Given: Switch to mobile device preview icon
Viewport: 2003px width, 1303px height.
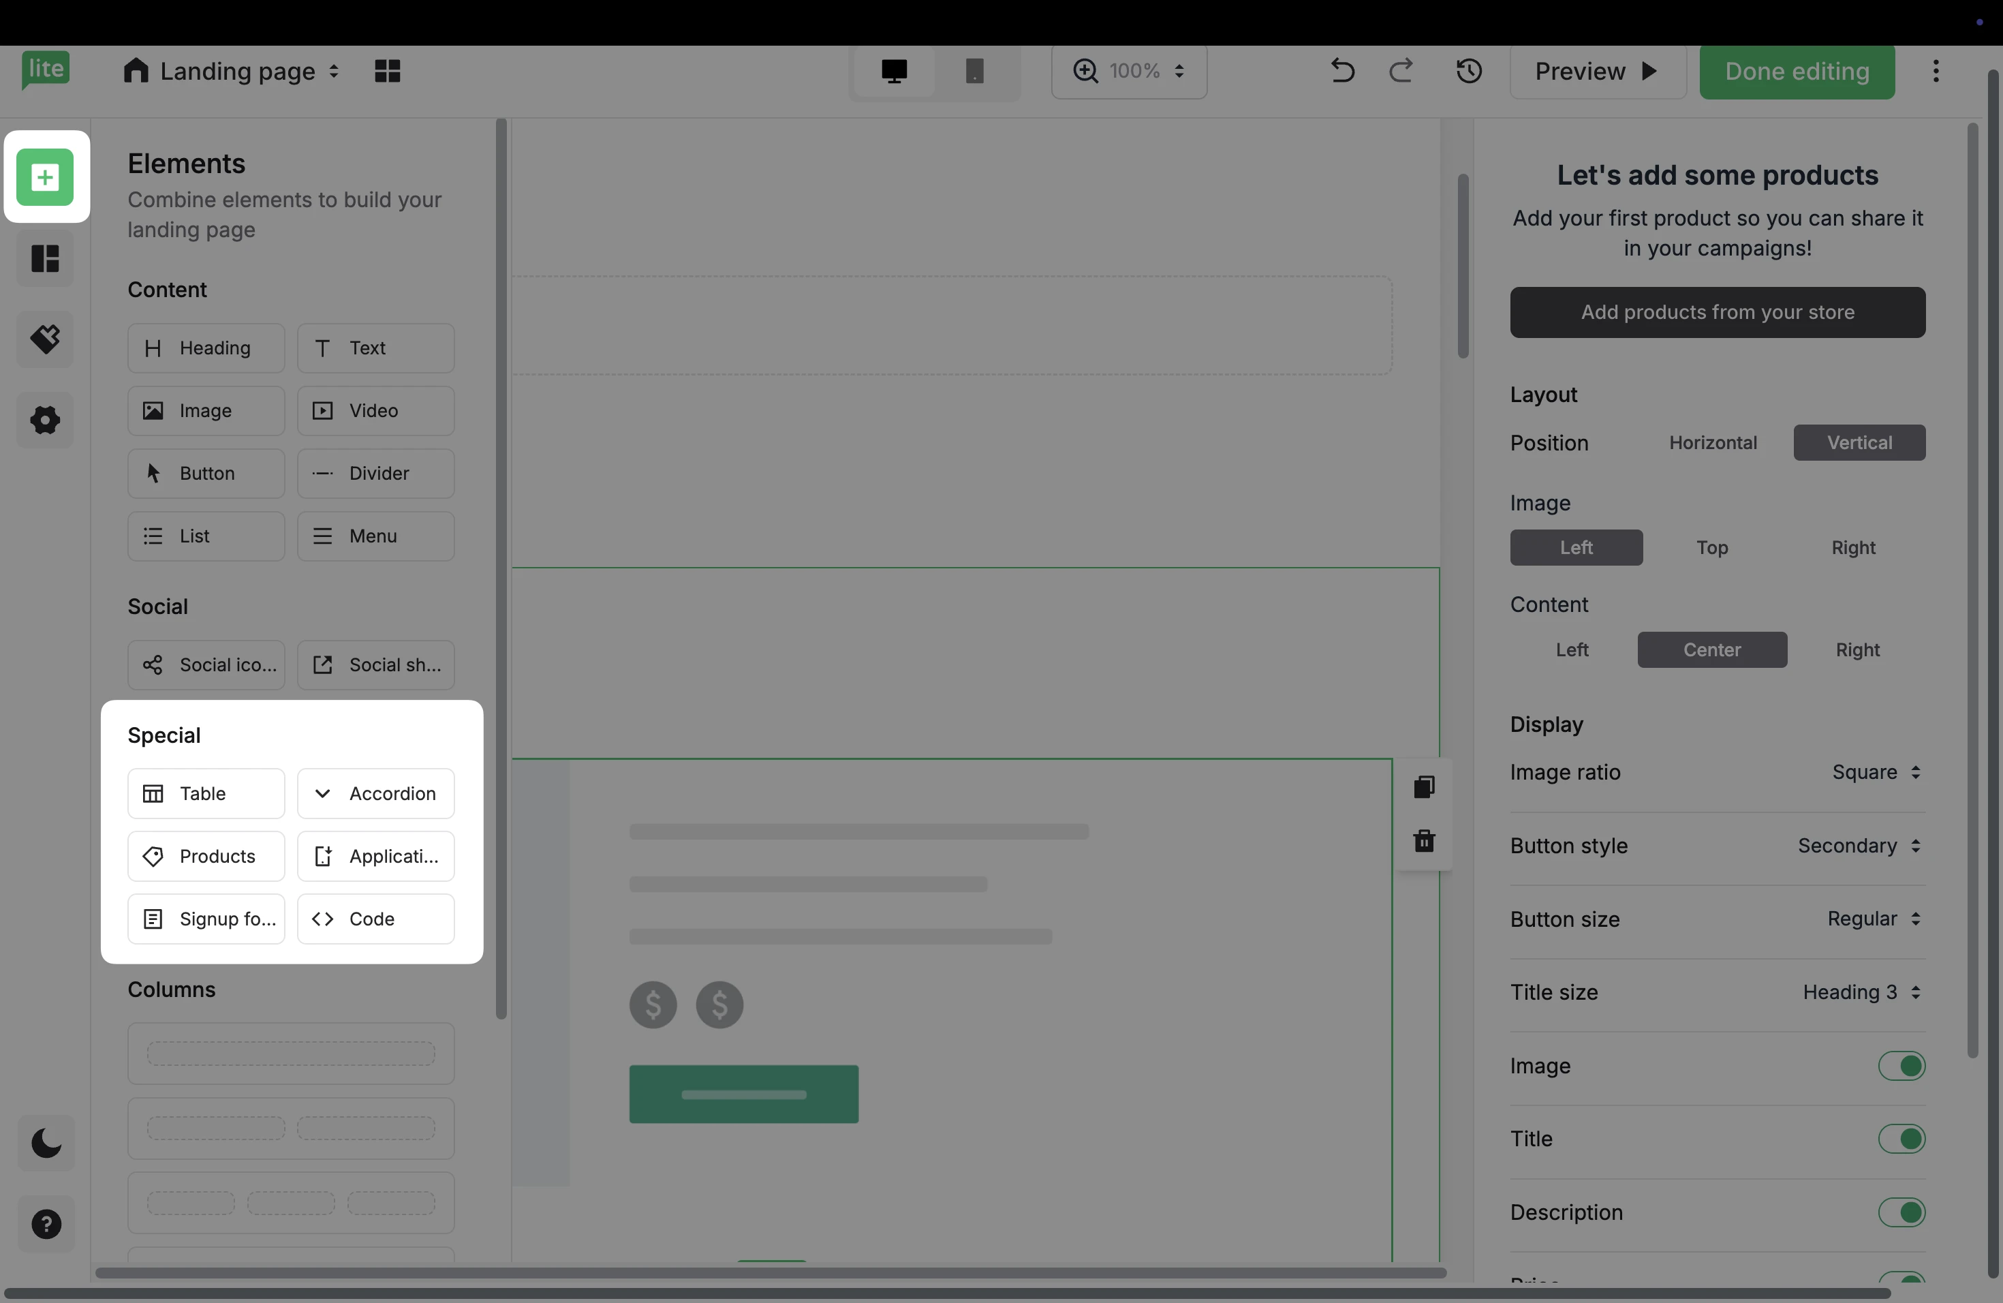Looking at the screenshot, I should [974, 71].
